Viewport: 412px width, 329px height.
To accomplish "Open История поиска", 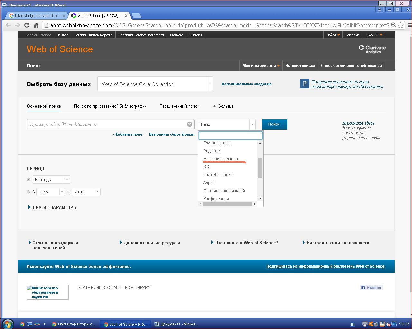I will coord(300,66).
